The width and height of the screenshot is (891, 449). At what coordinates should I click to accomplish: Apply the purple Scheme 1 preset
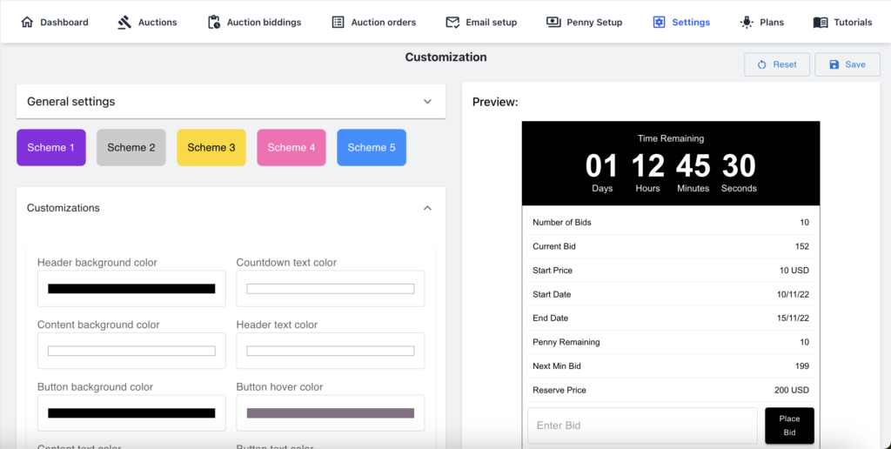click(x=51, y=147)
